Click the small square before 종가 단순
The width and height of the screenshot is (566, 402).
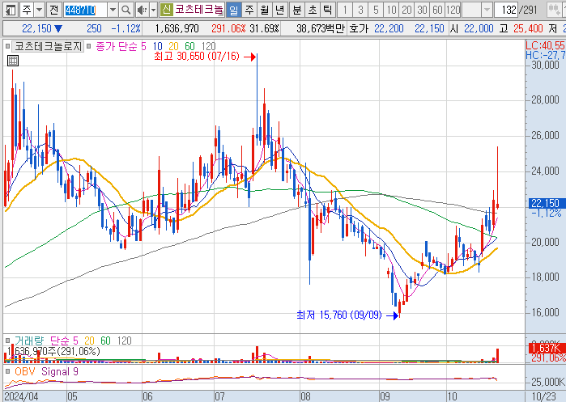pyautogui.click(x=89, y=46)
